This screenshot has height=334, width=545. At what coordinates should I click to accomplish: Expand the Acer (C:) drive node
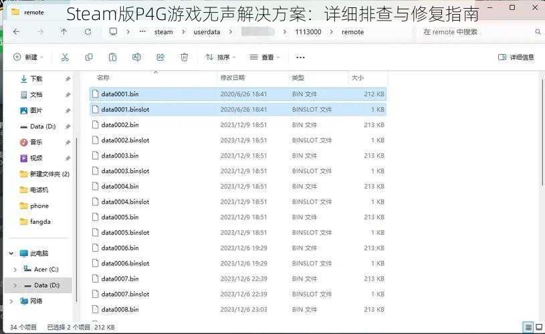(x=15, y=269)
